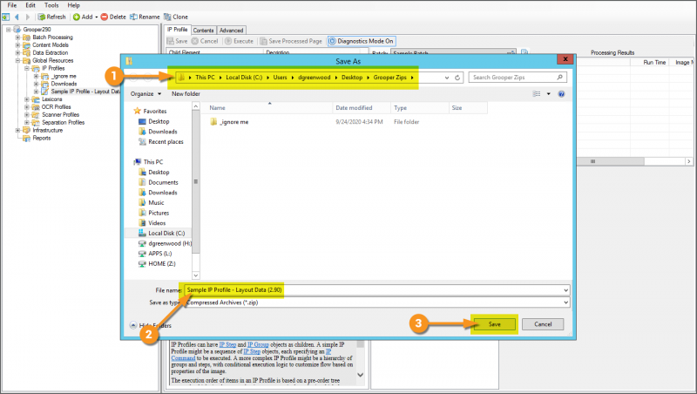Click the Cancel button in Save As dialog

pos(543,324)
